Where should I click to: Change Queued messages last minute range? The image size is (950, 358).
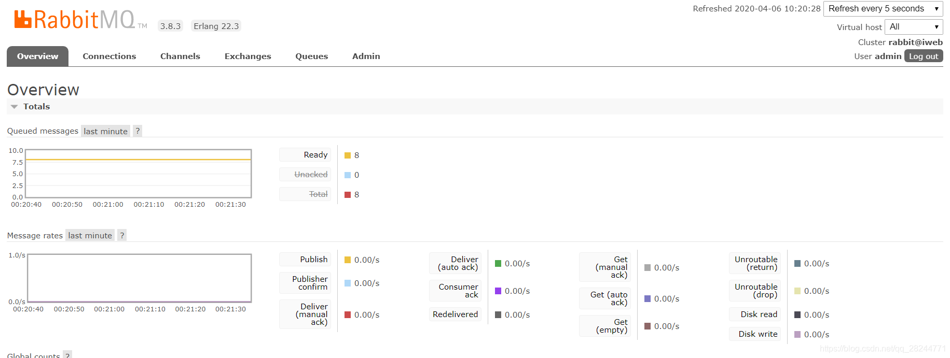pos(105,131)
